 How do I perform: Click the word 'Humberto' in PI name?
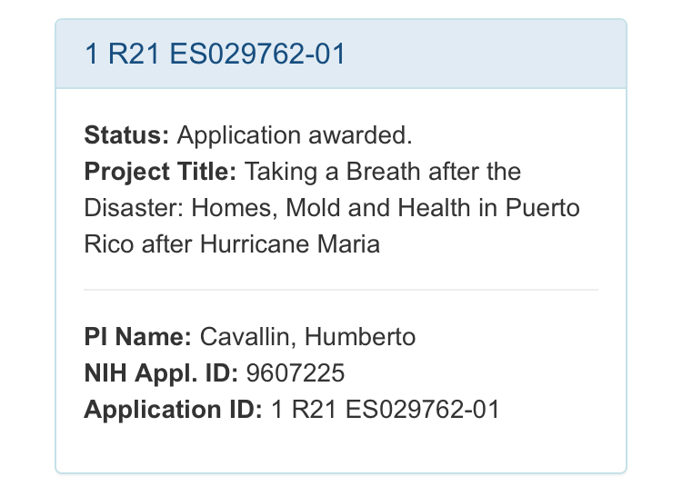point(360,337)
